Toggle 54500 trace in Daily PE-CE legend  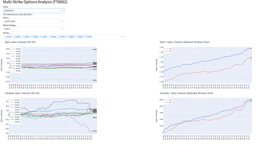pos(16,59)
